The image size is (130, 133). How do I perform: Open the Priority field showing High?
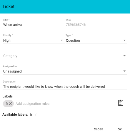point(34,41)
